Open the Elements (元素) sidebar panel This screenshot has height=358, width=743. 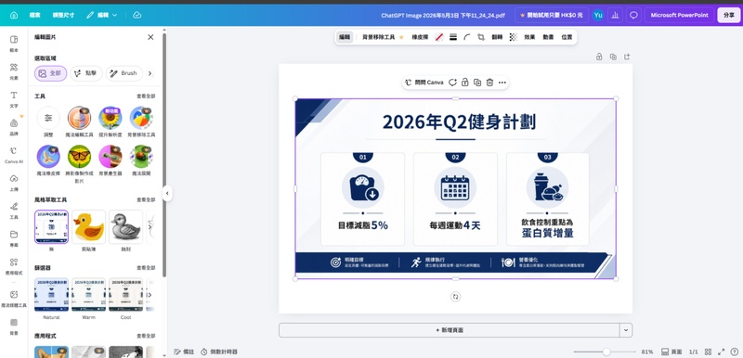point(14,70)
